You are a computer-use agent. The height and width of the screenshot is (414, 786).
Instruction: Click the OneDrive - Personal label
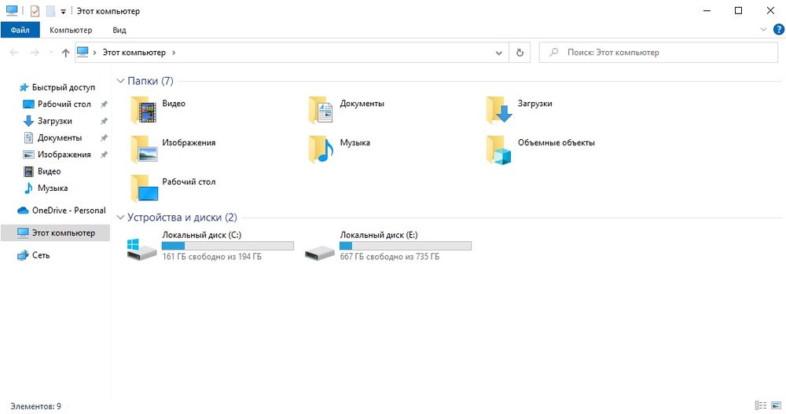[69, 211]
